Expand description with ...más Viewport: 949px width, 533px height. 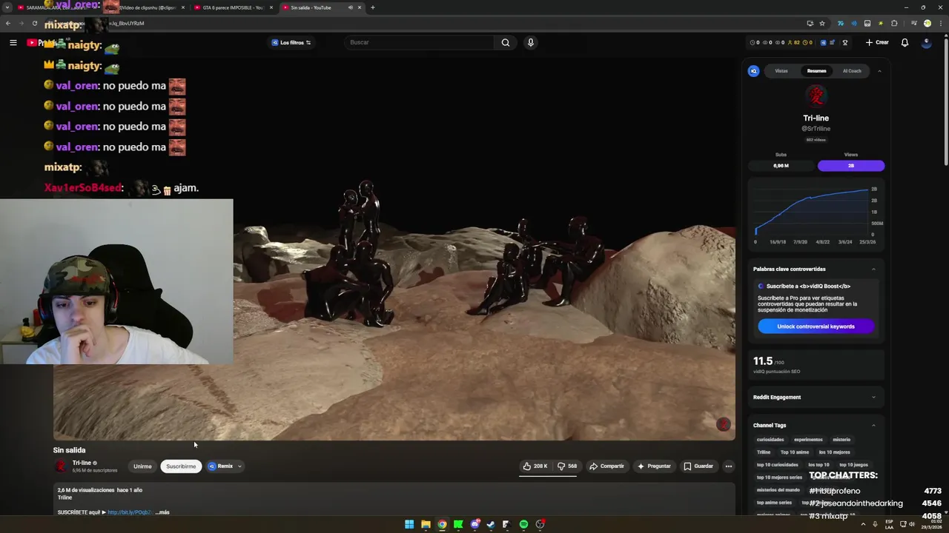coord(162,512)
